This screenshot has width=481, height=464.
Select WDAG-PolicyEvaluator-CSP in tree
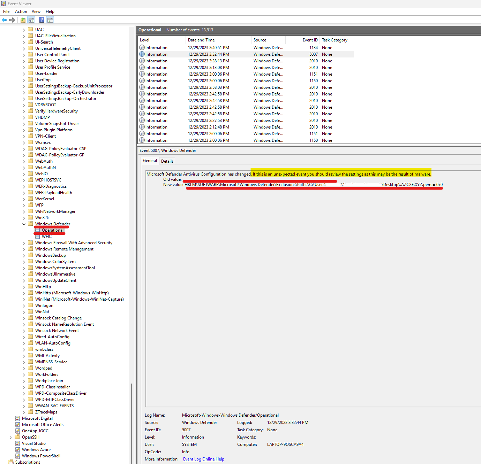tap(61, 149)
